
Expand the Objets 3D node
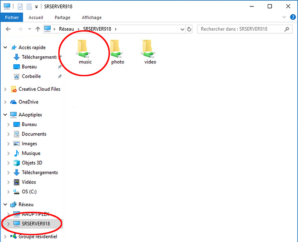pyautogui.click(x=9, y=163)
